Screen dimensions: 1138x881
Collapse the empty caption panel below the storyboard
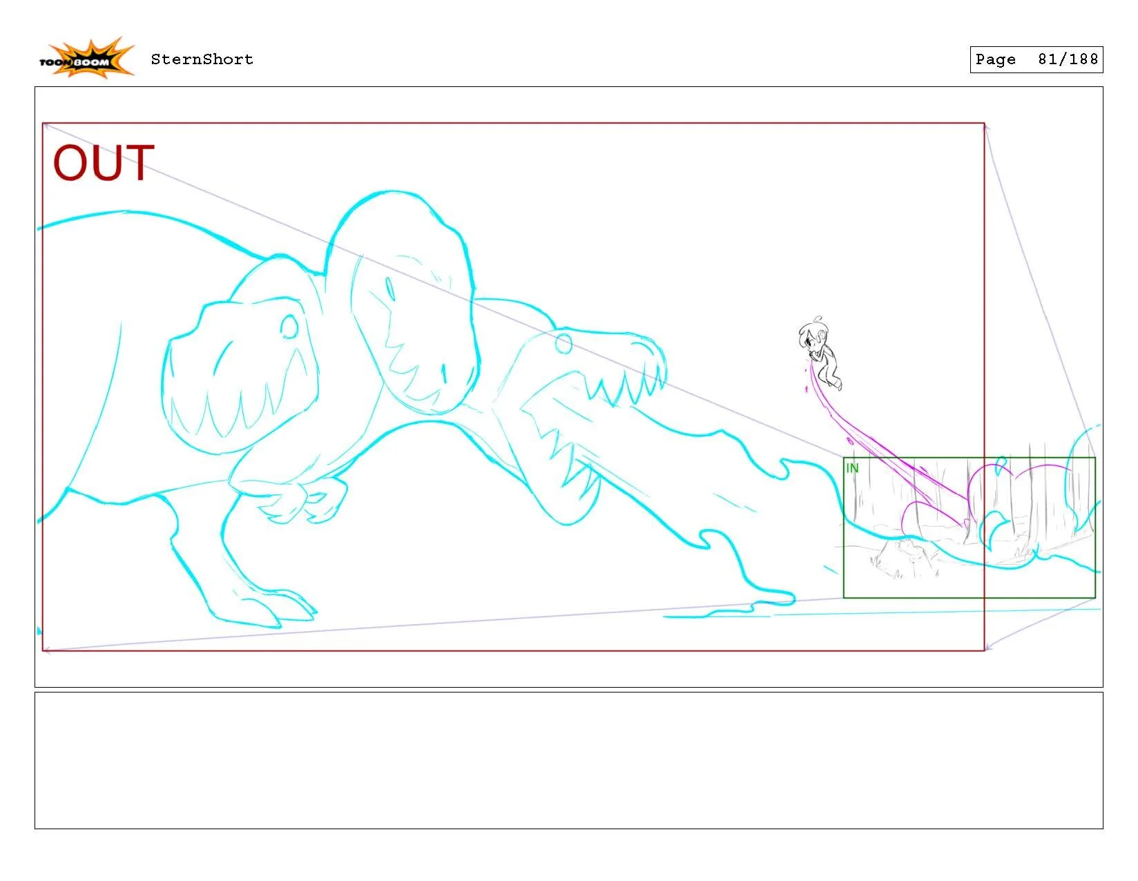(569, 759)
